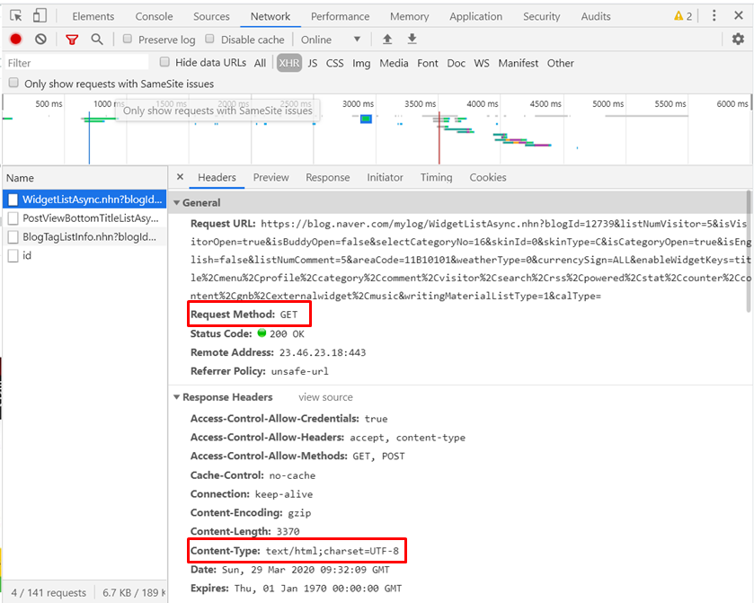Select the id request row
Viewport: 754px width, 603px height.
[x=84, y=255]
